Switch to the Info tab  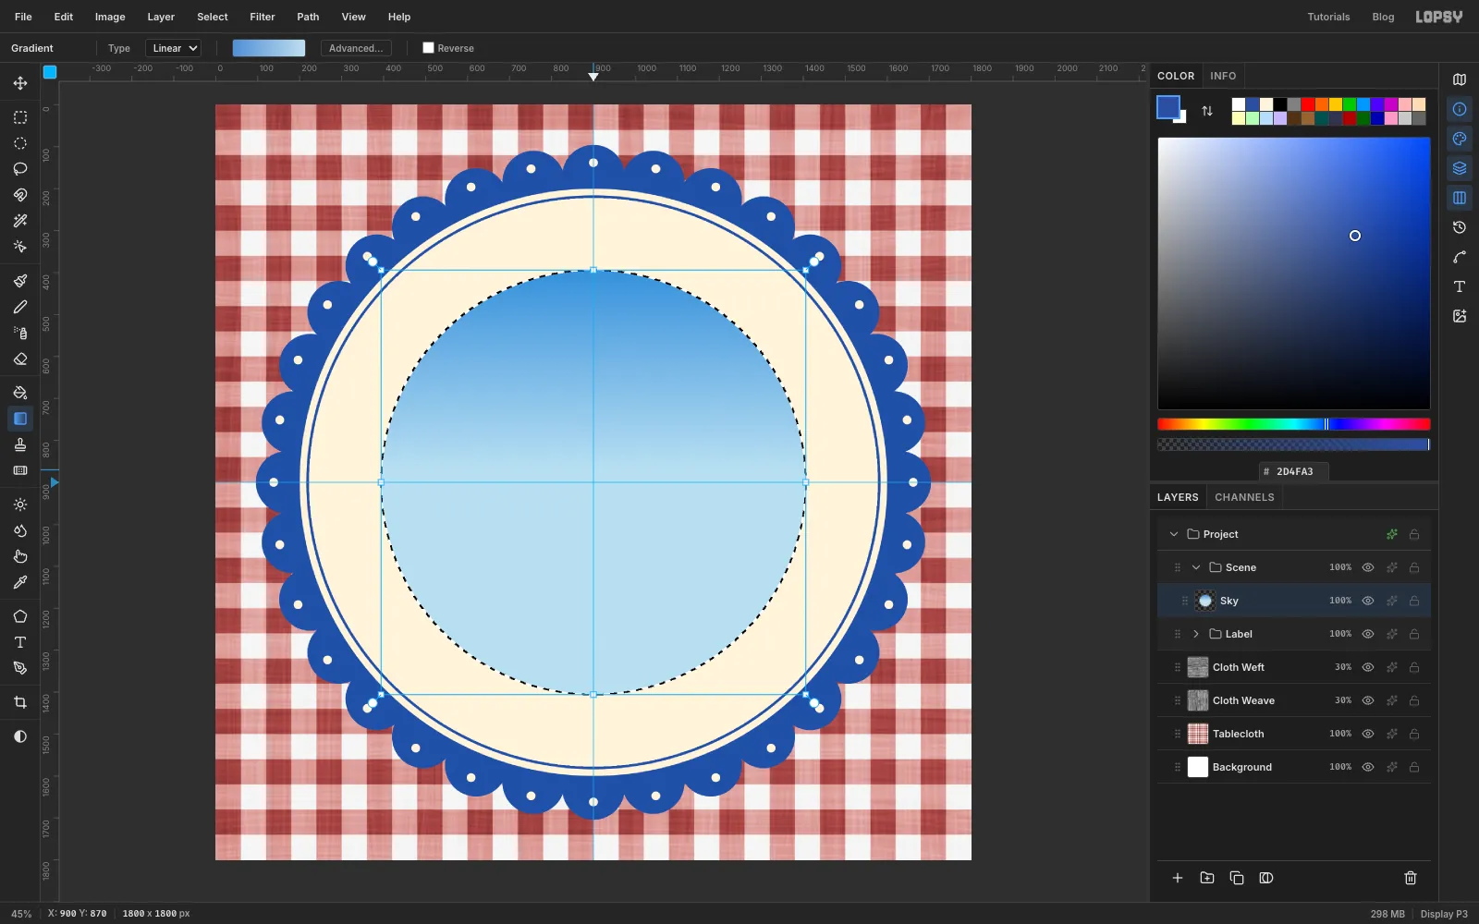point(1223,76)
